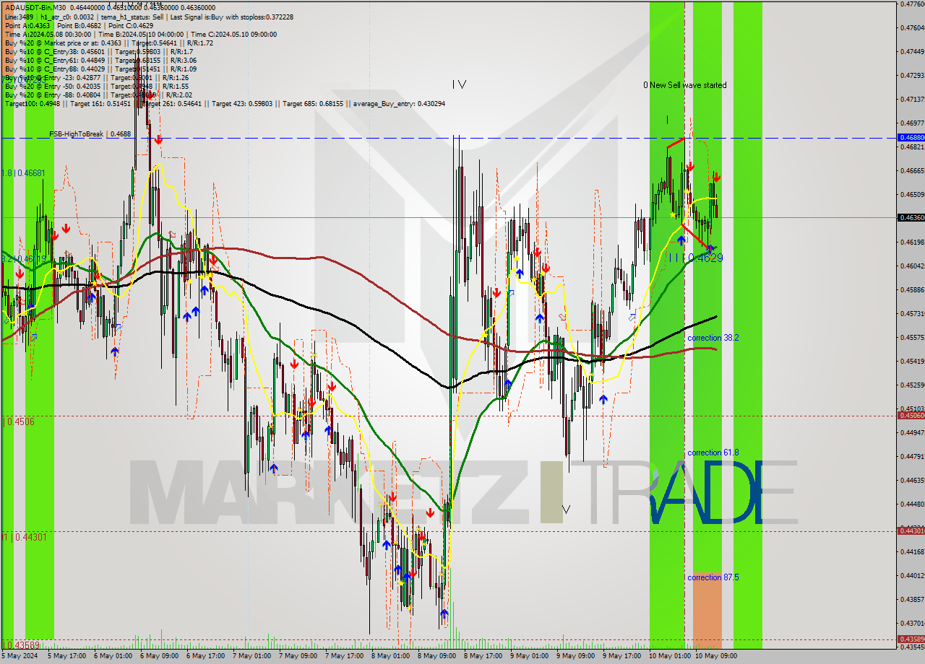Click the red 0.45060 price tag
The height and width of the screenshot is (664, 925).
(911, 415)
